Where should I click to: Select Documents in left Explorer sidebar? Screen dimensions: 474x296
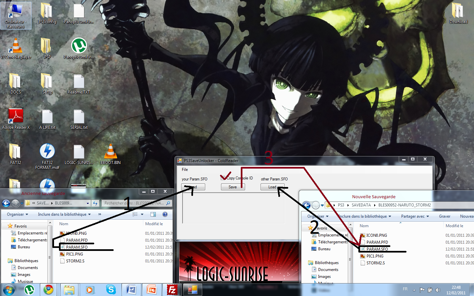pyautogui.click(x=28, y=268)
